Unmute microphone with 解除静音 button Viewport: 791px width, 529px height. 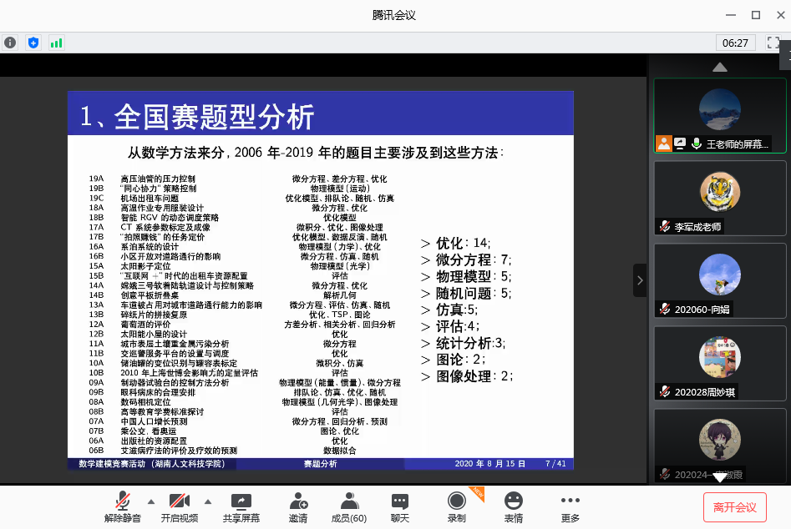pos(122,506)
